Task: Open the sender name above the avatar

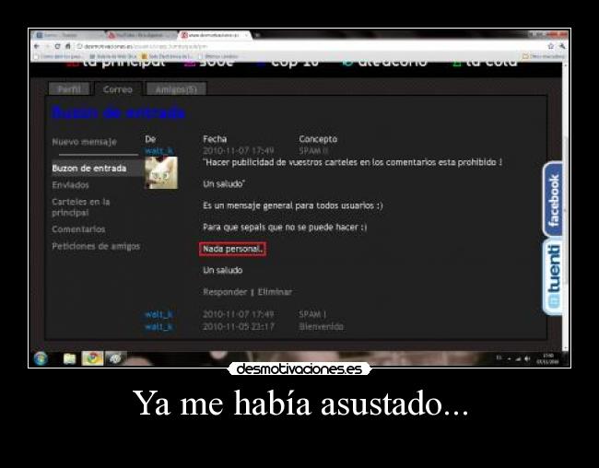Action: tap(159, 150)
